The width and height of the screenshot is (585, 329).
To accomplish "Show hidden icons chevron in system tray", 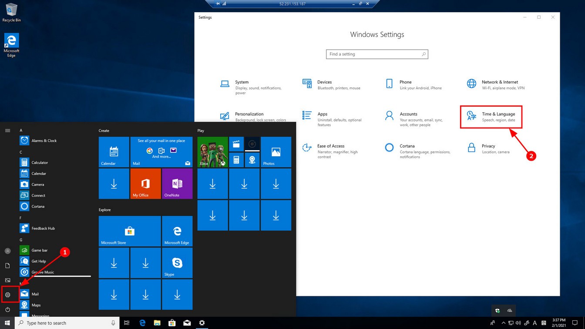I will 504,323.
